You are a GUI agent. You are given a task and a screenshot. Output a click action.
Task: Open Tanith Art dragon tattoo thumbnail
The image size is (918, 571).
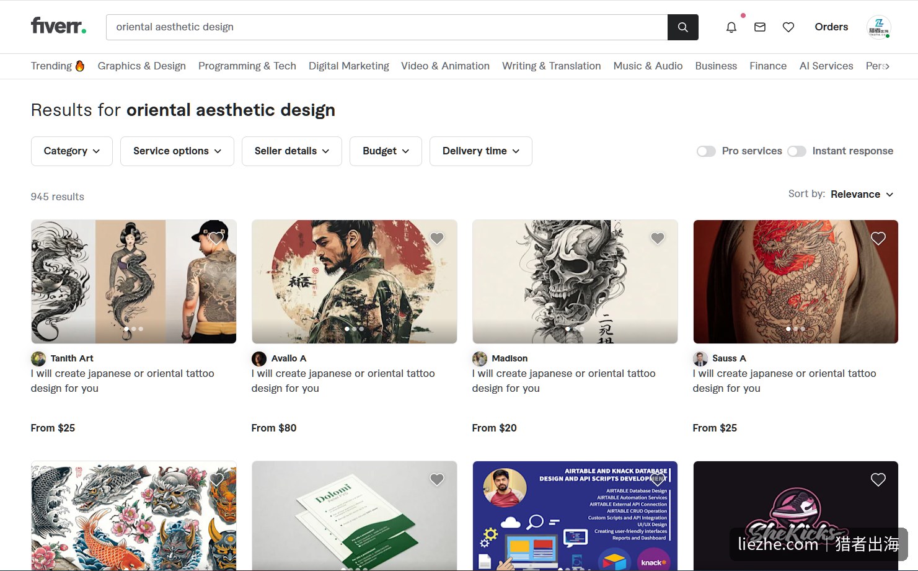(134, 281)
